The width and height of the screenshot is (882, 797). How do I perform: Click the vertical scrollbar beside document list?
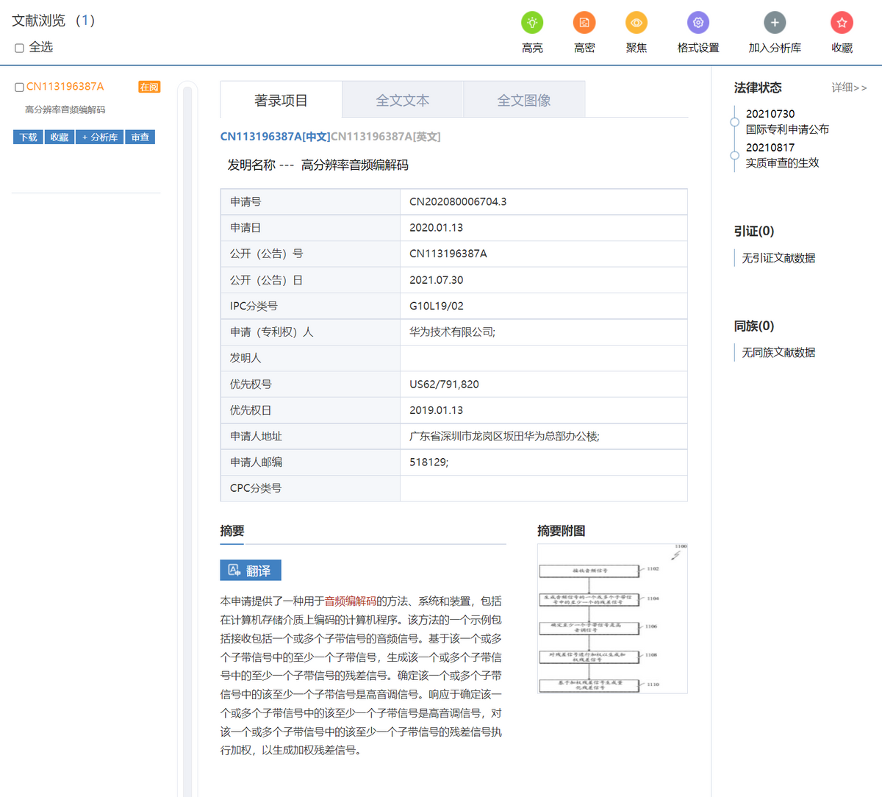[x=187, y=441]
